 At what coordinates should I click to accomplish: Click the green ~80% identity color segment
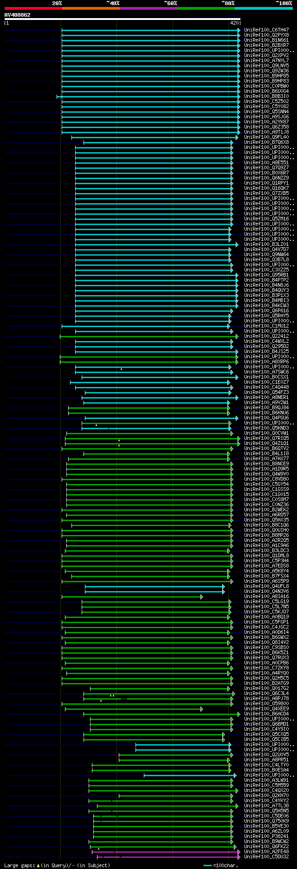point(206,8)
